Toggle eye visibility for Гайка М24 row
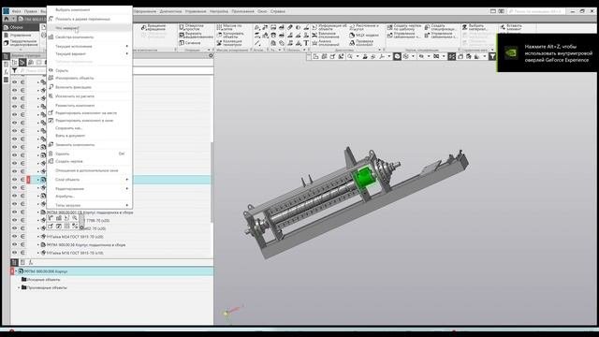The image size is (599, 337). [15, 237]
